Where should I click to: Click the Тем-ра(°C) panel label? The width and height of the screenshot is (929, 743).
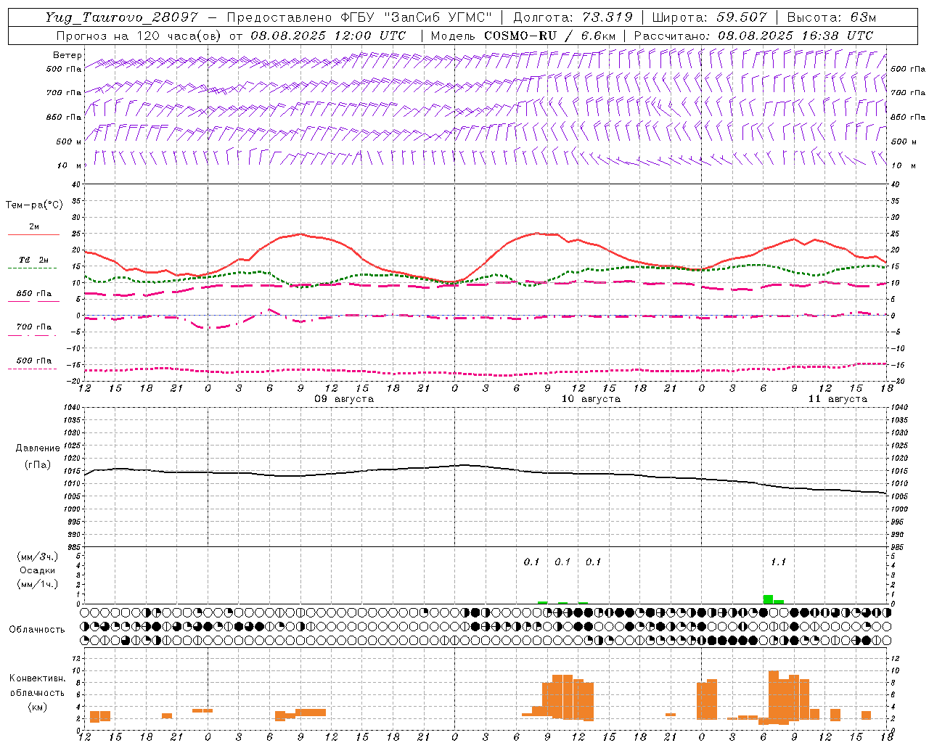pyautogui.click(x=34, y=205)
